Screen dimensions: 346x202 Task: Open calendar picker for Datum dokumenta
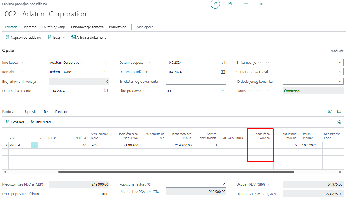click(106, 91)
